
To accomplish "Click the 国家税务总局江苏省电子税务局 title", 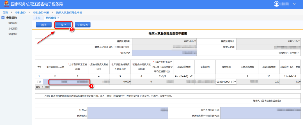I will (x=37, y=4).
